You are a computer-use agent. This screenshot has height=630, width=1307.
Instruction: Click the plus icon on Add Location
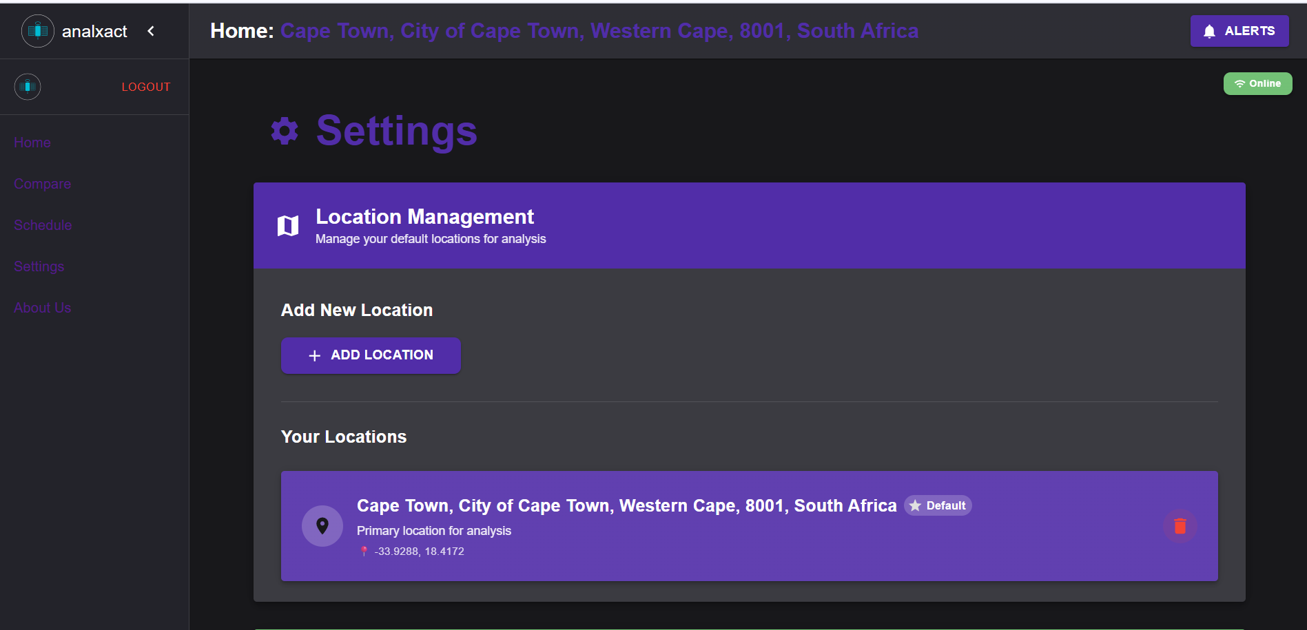[315, 355]
